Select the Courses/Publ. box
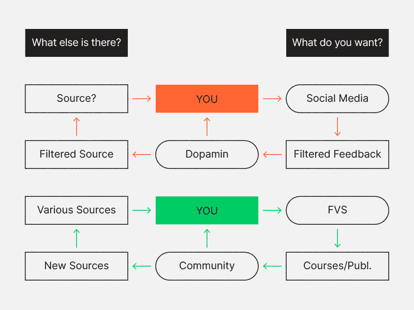This screenshot has height=310, width=414. pos(337,266)
